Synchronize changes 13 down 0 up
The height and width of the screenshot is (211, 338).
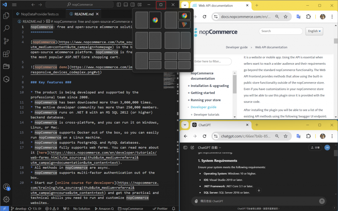(x=34, y=209)
